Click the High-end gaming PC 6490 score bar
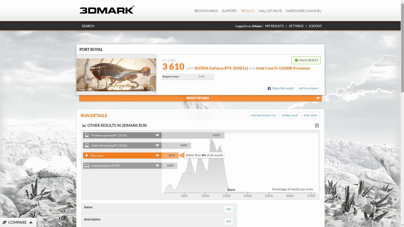This screenshot has height=227, width=404. click(x=176, y=146)
